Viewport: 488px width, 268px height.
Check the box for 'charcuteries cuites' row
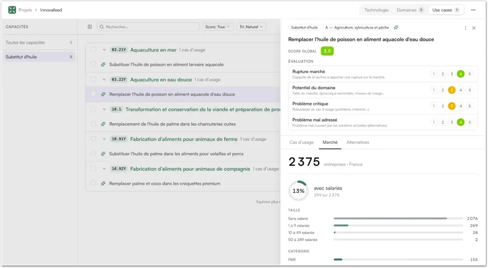(x=93, y=124)
